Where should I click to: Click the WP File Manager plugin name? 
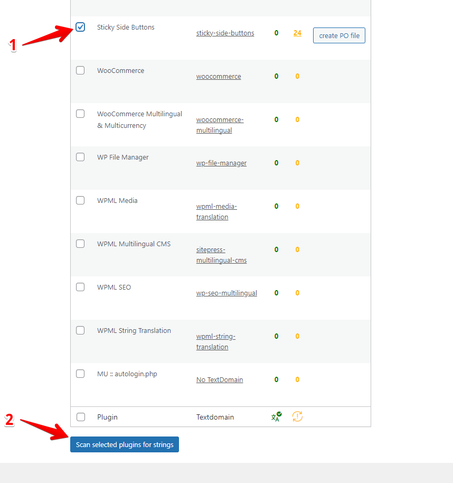pos(123,157)
